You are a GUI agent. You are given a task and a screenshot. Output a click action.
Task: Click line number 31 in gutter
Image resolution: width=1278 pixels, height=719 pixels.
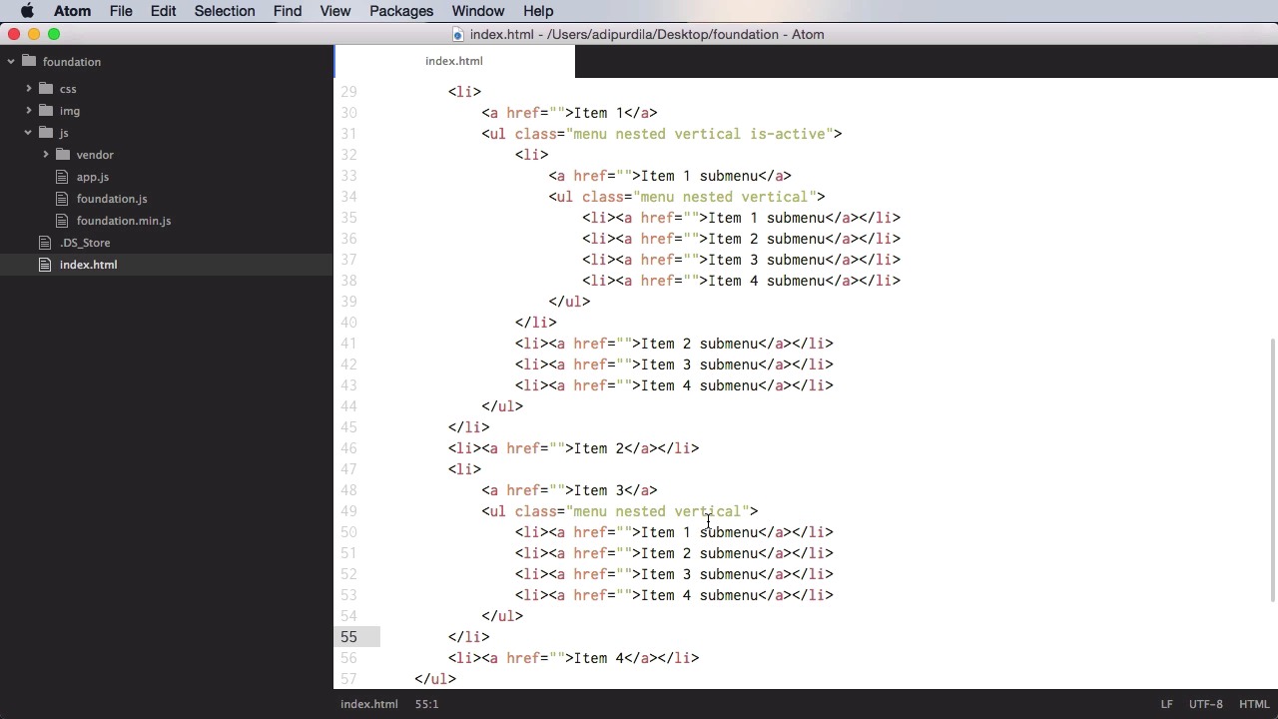coord(348,134)
